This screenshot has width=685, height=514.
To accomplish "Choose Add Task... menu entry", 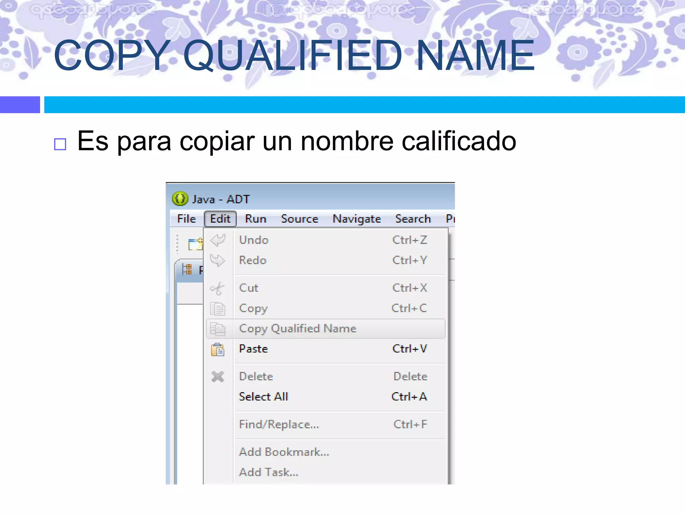I will point(326,472).
